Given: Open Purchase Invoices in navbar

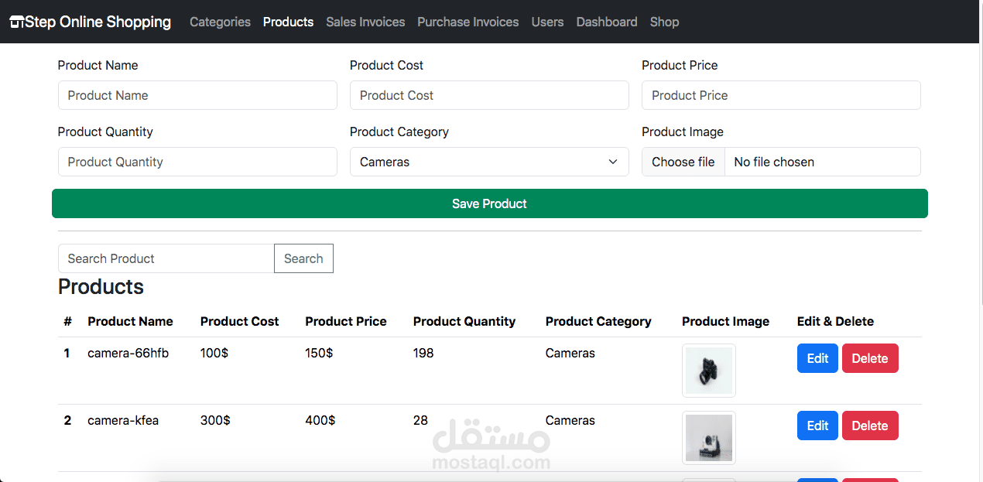Looking at the screenshot, I should 468,22.
